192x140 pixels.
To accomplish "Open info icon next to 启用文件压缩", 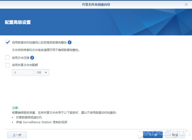I will coord(32,58).
